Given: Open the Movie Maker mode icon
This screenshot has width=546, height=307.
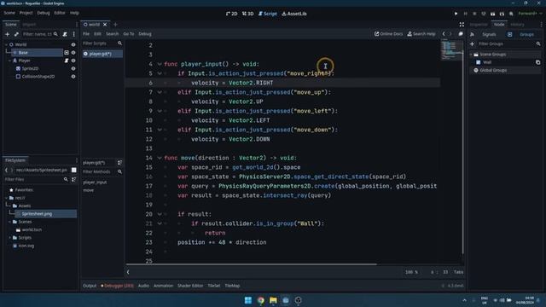Looking at the screenshot, I should coord(511,14).
